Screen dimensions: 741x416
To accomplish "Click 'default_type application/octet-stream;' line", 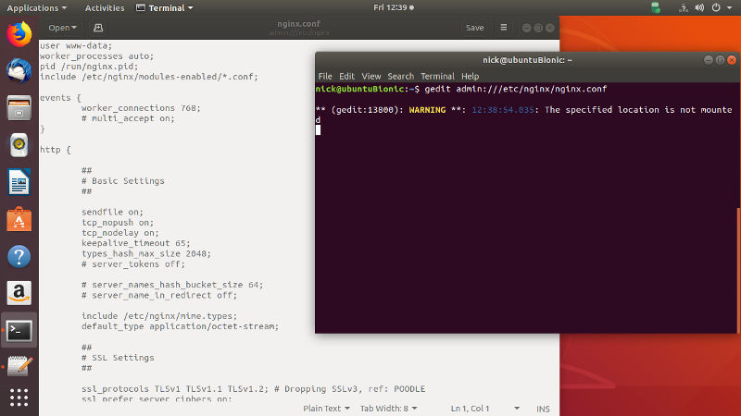I will (180, 326).
